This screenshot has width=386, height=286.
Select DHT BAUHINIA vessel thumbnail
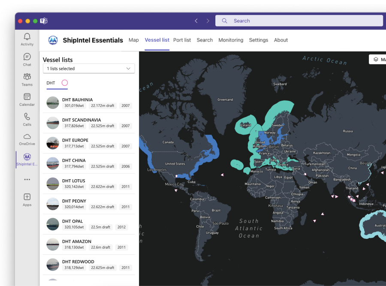(x=53, y=103)
